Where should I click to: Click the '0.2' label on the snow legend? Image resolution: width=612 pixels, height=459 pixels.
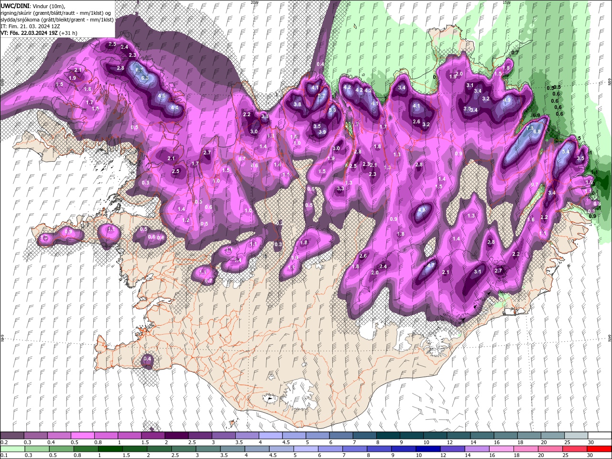click(4, 442)
